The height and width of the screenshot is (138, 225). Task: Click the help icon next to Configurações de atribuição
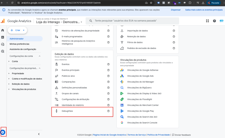108,99
